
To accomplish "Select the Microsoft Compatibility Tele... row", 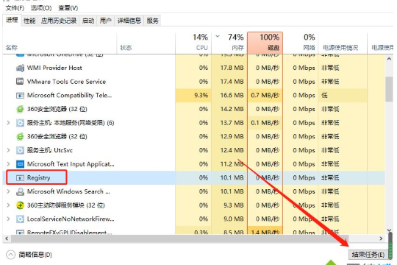I will tap(194, 96).
